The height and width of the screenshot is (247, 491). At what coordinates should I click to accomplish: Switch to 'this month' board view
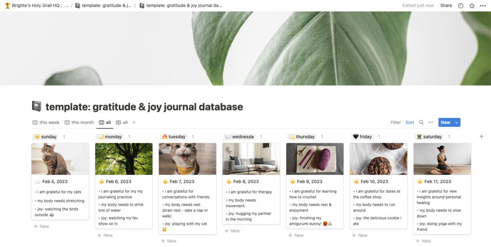79,123
